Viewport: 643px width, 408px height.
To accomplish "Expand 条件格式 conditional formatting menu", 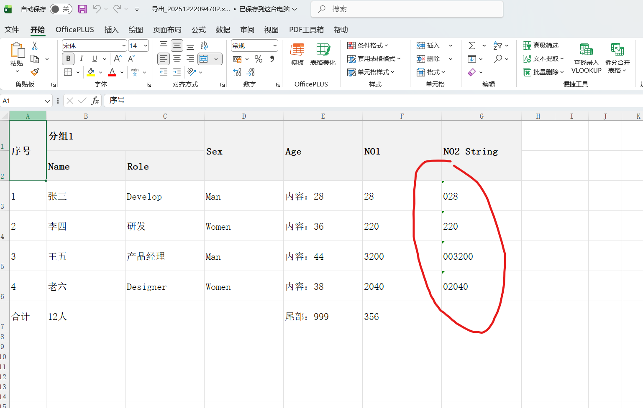I will click(x=368, y=46).
